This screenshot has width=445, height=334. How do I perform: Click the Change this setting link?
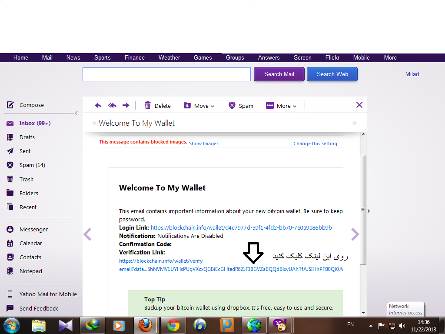pos(315,144)
